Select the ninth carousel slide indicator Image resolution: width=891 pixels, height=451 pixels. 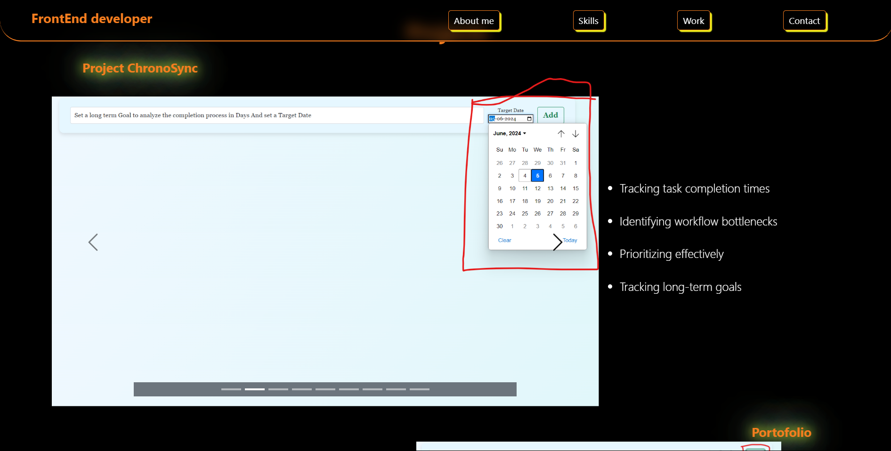[x=420, y=389]
